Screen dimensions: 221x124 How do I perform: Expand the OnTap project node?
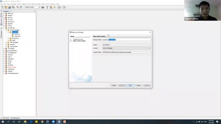[x=4, y=61]
